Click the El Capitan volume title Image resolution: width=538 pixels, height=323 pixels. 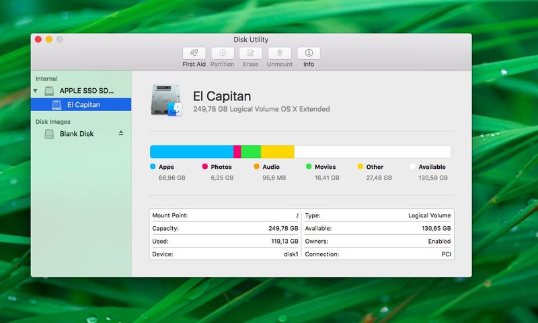222,96
